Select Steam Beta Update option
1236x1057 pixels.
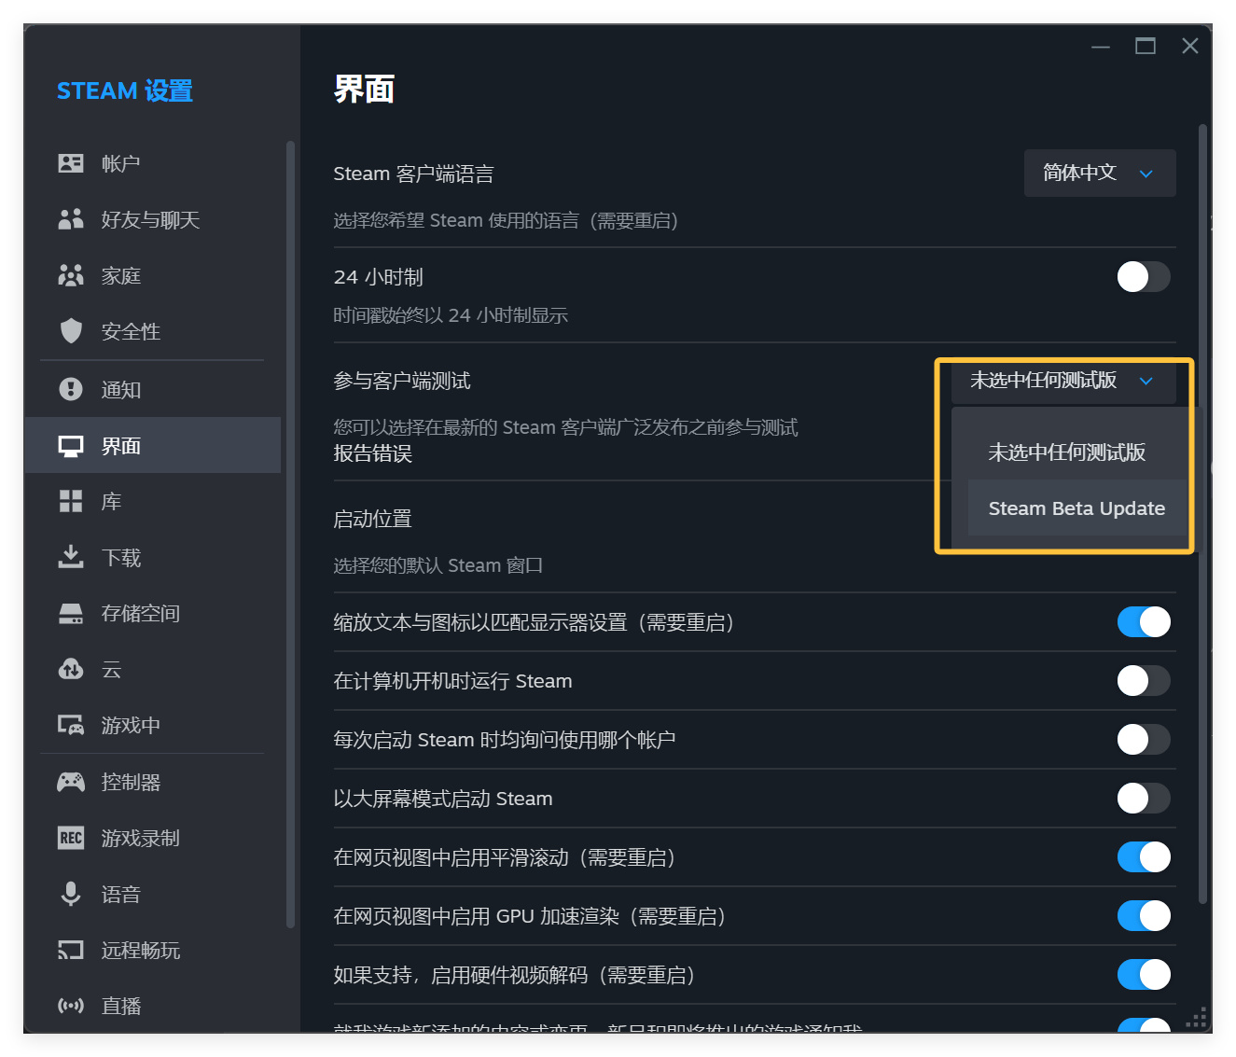pyautogui.click(x=1077, y=508)
